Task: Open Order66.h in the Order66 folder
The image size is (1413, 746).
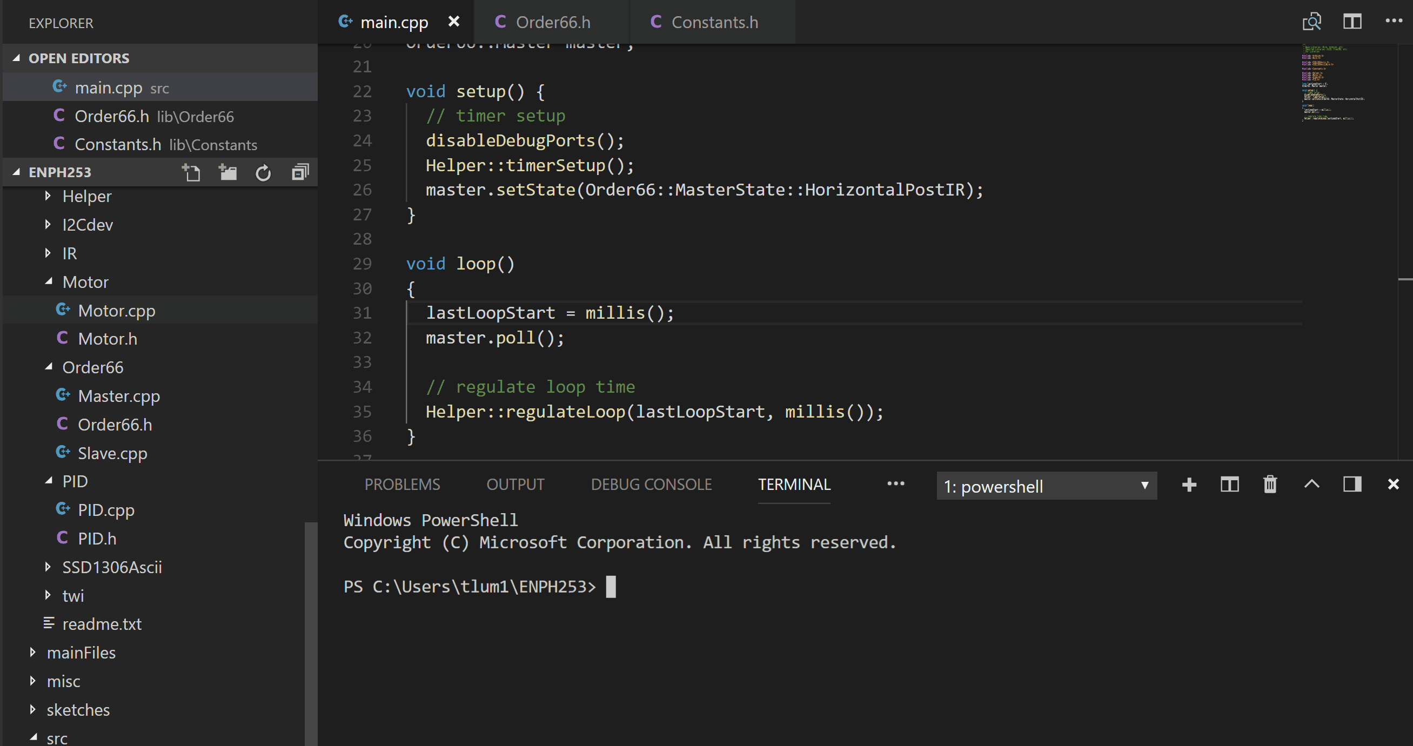Action: click(160, 425)
